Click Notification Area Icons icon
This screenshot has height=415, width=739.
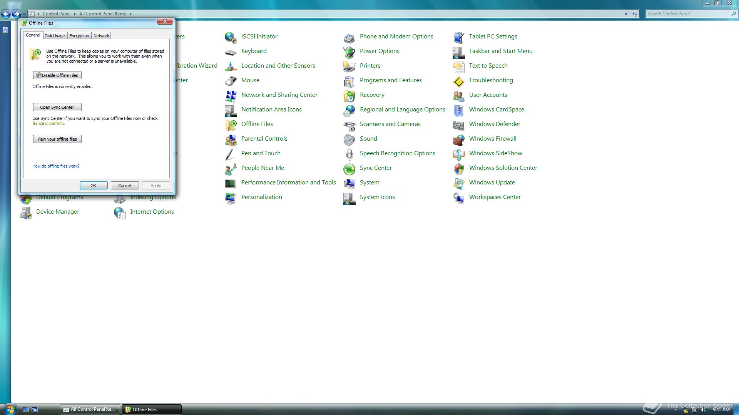coord(231,110)
